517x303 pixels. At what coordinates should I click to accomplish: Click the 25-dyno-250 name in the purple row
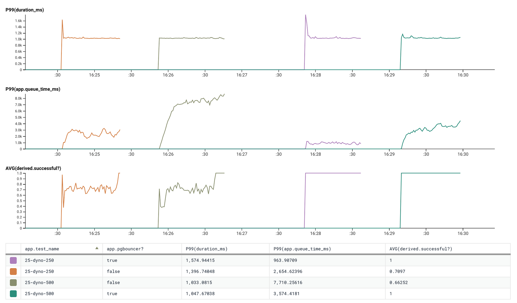pyautogui.click(x=39, y=260)
